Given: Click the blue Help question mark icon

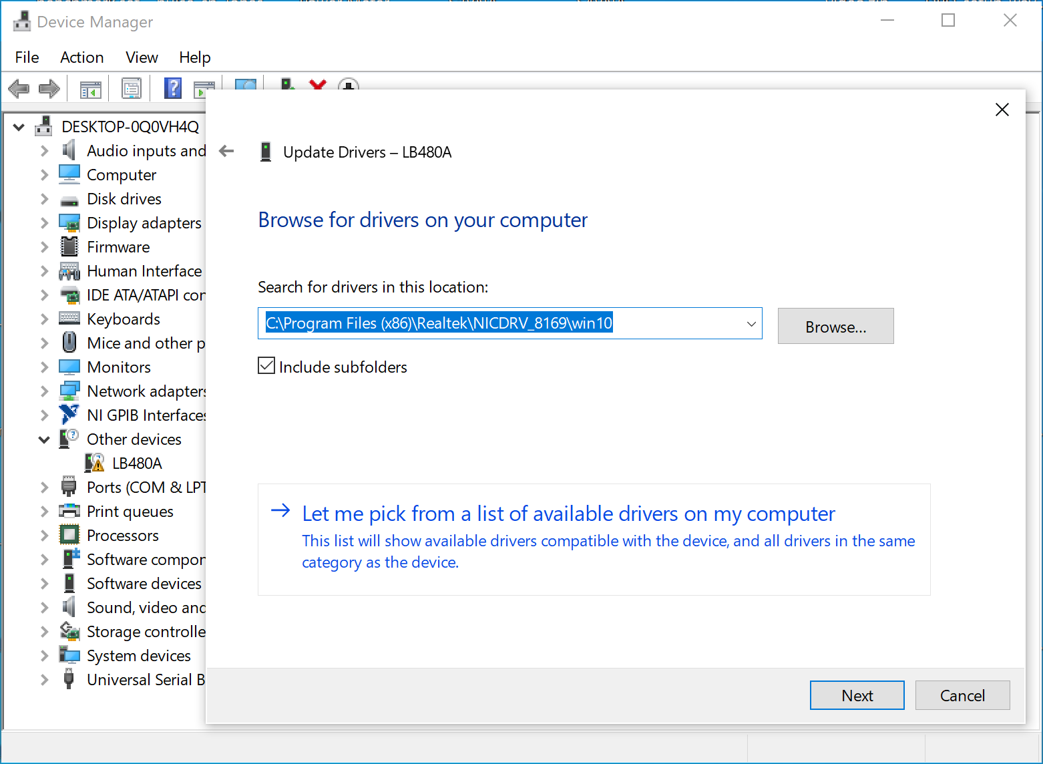Looking at the screenshot, I should [173, 88].
